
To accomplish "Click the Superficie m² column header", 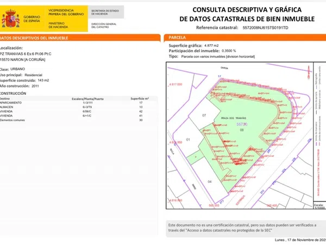I will (x=140, y=99).
